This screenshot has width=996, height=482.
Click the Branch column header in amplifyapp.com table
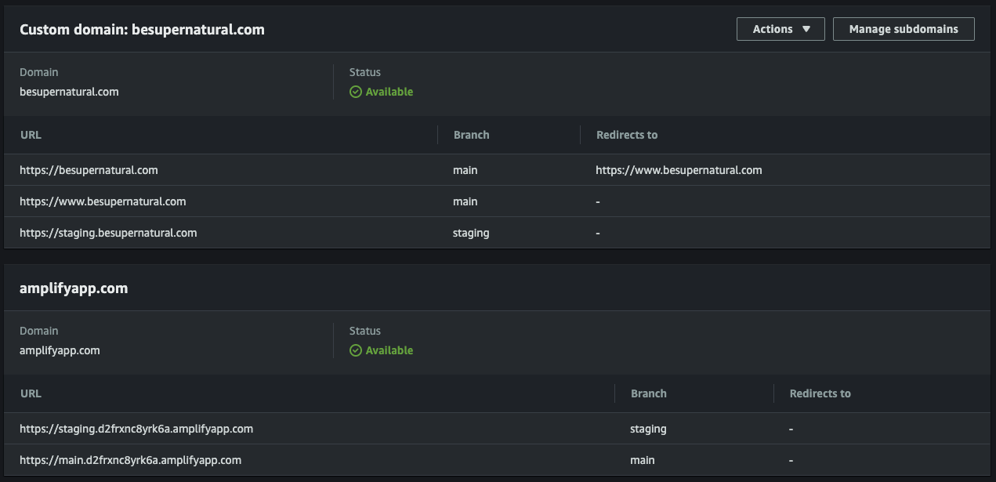click(x=649, y=393)
